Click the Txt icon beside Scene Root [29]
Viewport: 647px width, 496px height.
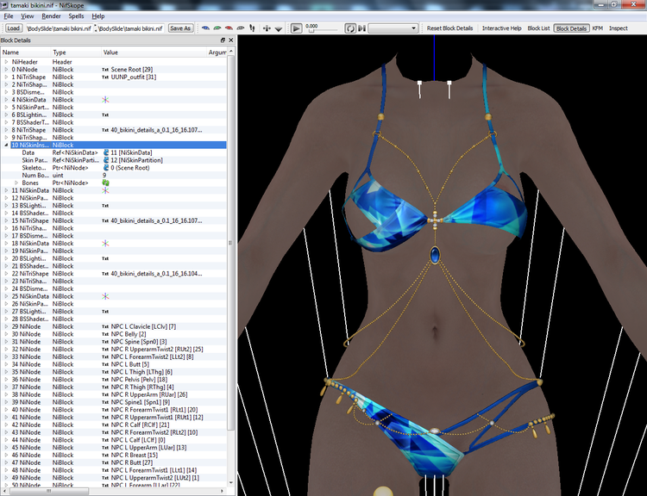click(105, 69)
